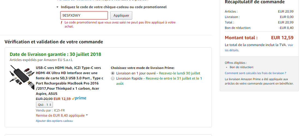This screenshot has height=136, width=304.
Task: Choose the Livraison Rapide radio button
Action: [113, 78]
